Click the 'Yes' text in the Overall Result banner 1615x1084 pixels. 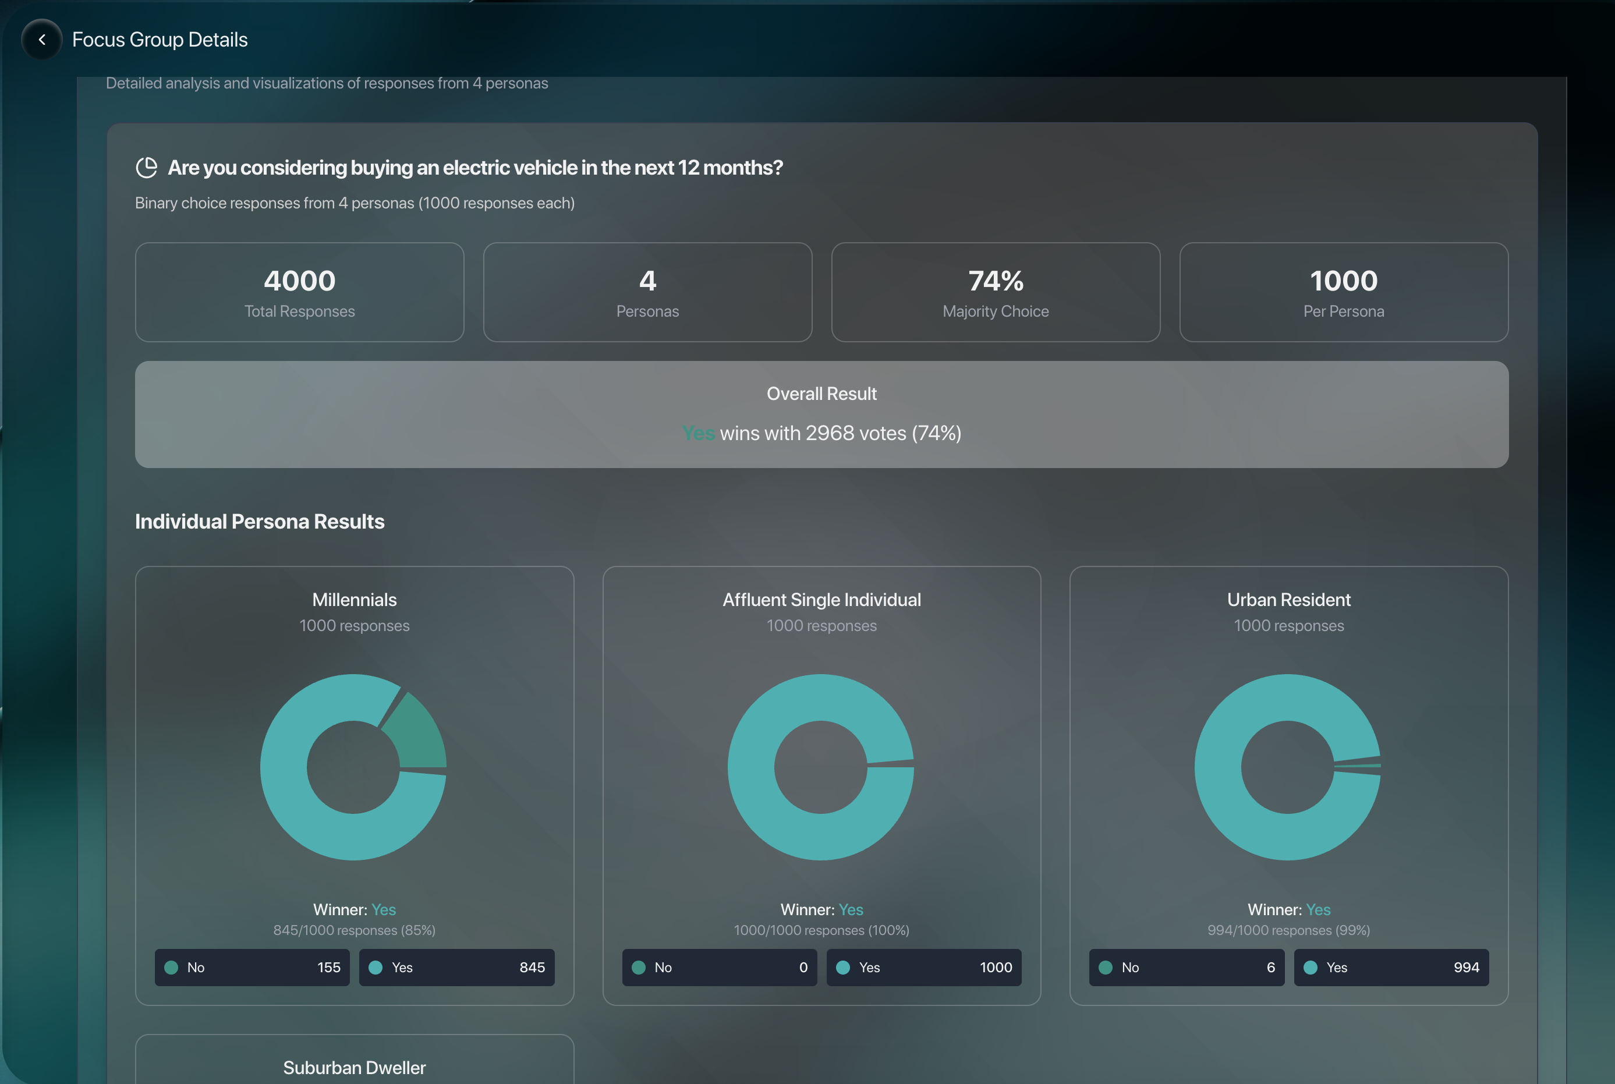coord(698,433)
